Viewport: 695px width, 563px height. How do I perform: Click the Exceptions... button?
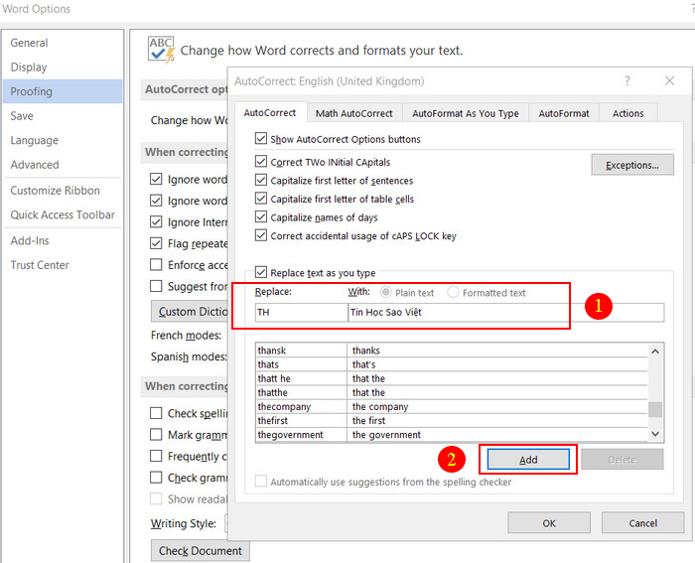tap(632, 165)
